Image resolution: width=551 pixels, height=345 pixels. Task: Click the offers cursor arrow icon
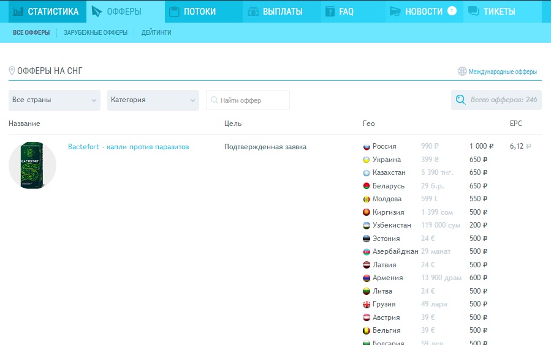97,12
